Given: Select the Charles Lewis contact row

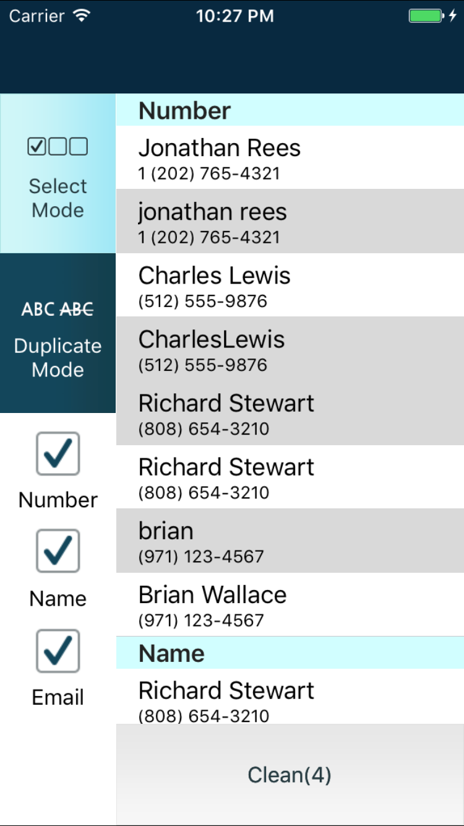Looking at the screenshot, I should (290, 285).
